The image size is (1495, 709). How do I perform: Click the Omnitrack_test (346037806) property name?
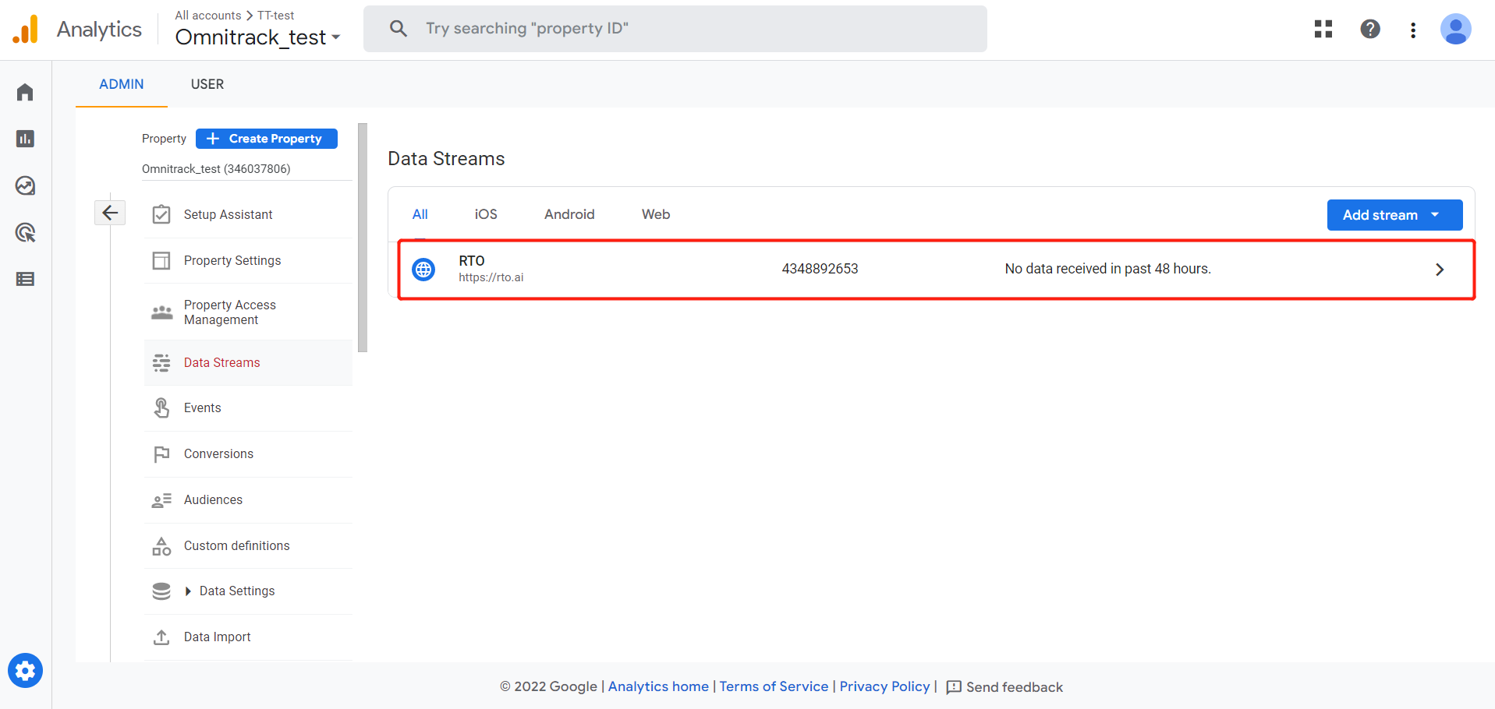(x=216, y=169)
